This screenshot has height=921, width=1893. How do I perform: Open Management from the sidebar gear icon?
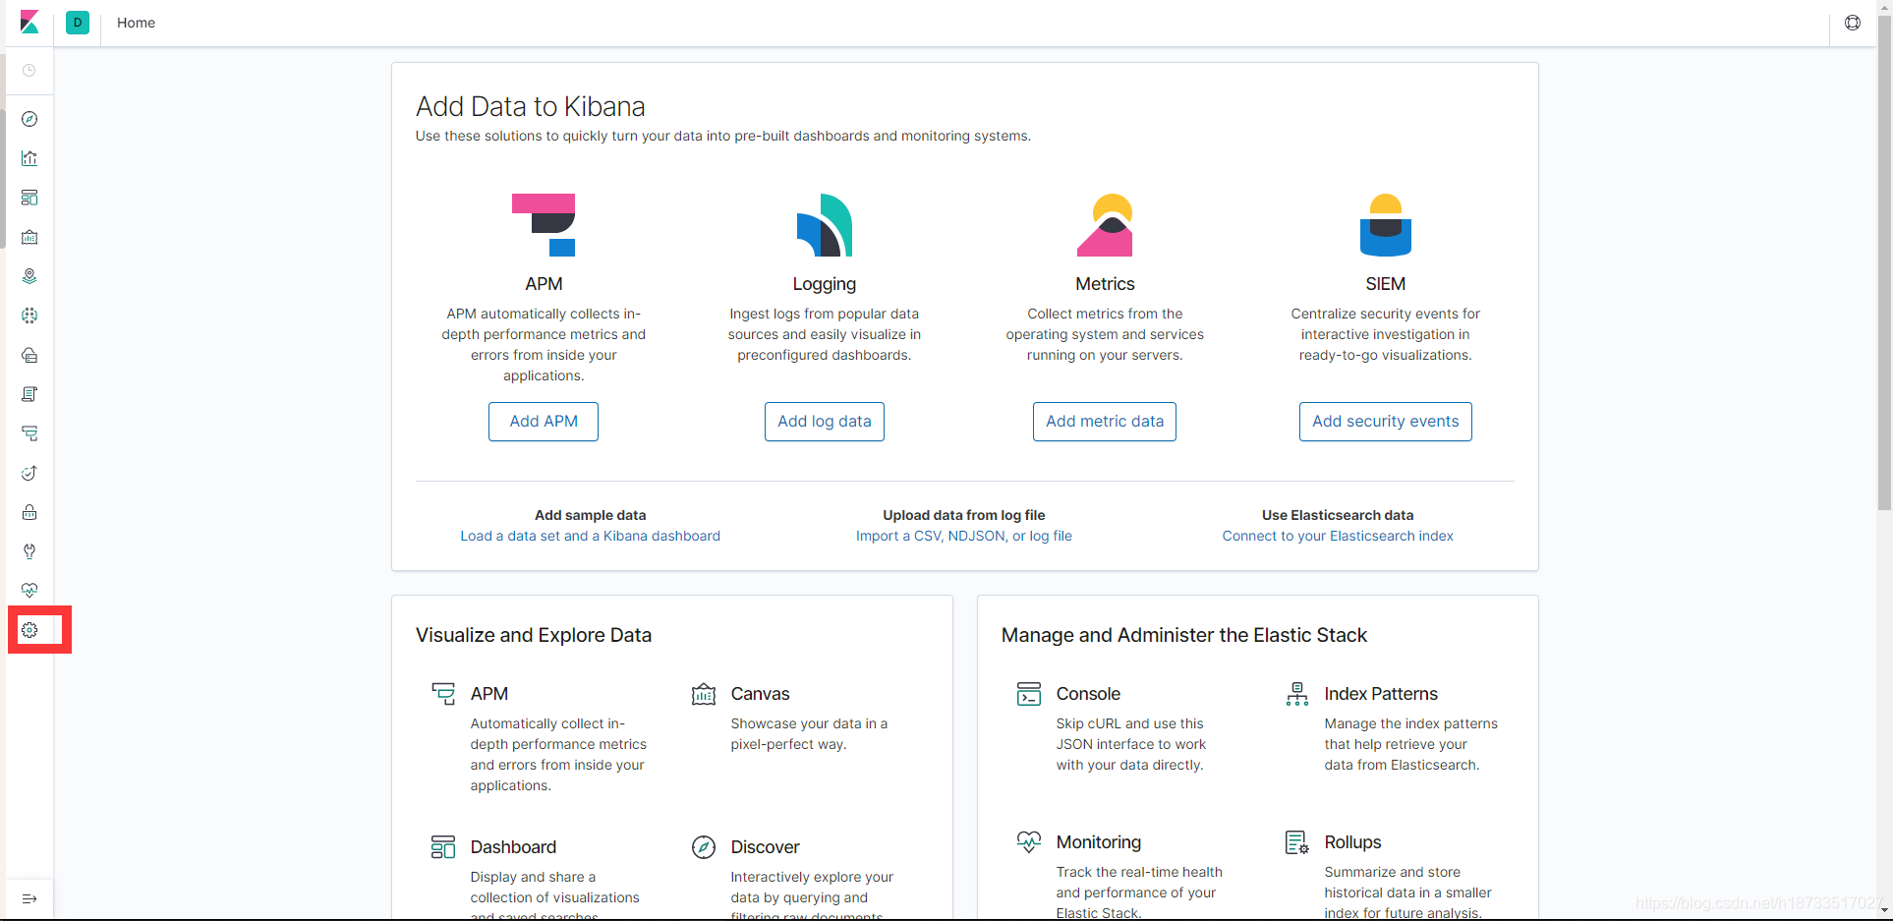29,630
